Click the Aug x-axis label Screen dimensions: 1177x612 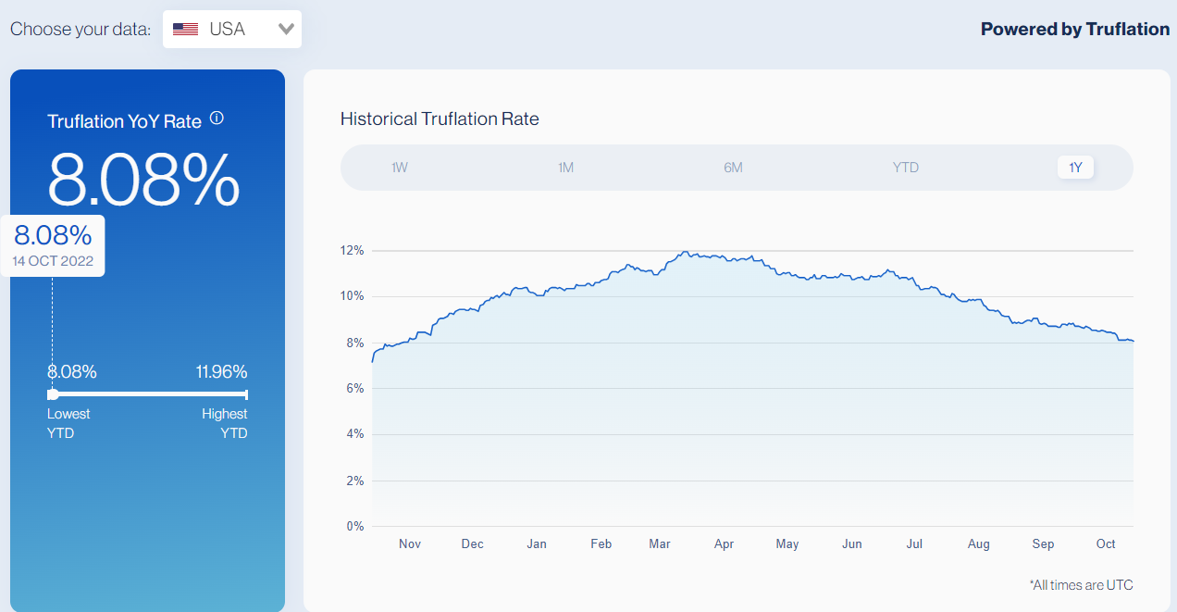coord(979,543)
